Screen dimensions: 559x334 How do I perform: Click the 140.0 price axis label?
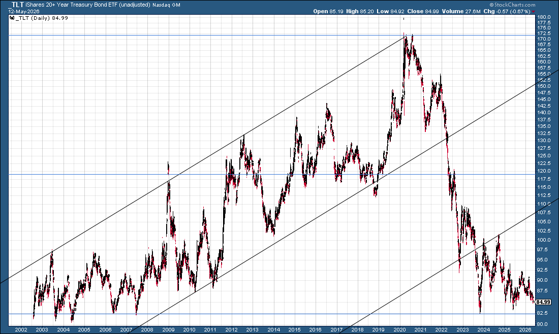[x=544, y=113]
